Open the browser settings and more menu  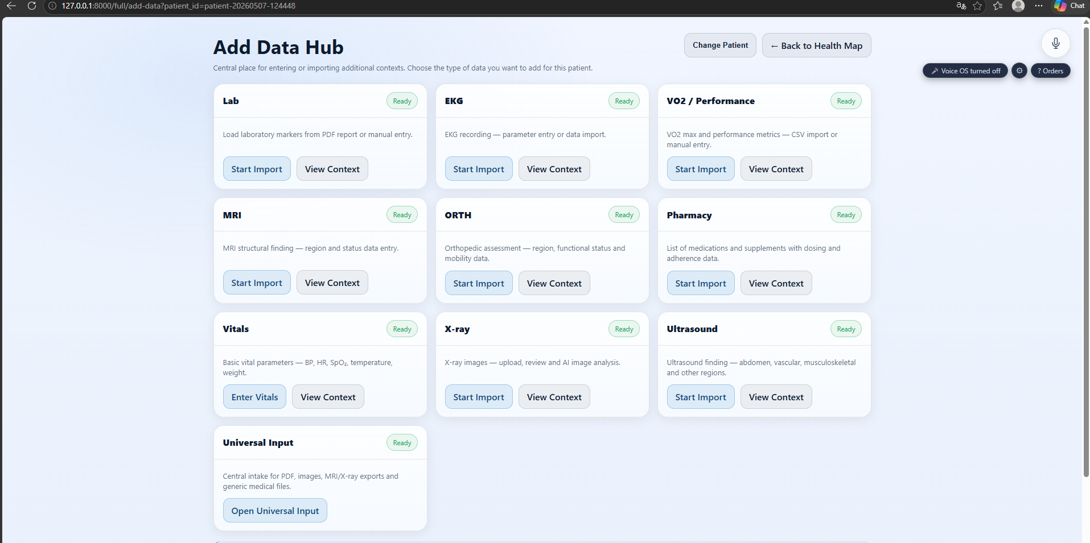(x=1039, y=6)
